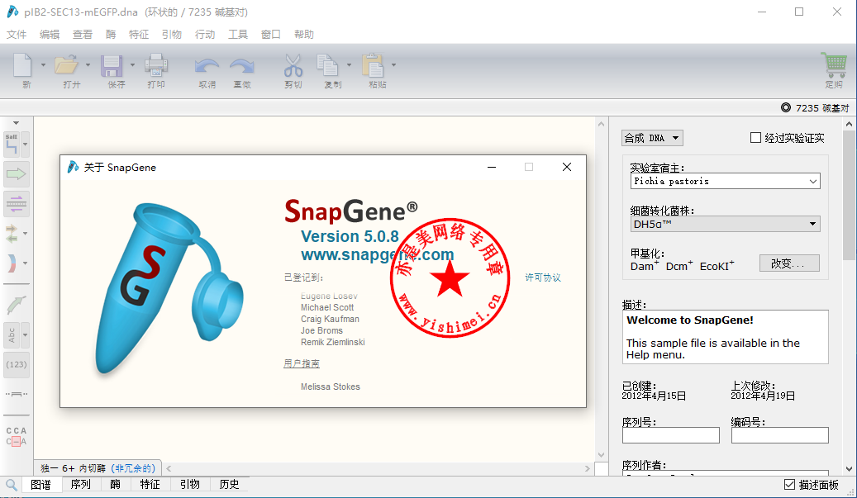Open the 查看 menu

click(x=83, y=35)
